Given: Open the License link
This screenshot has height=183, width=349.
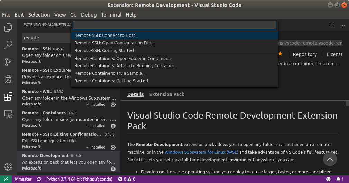Looking at the screenshot, I should tap(334, 54).
